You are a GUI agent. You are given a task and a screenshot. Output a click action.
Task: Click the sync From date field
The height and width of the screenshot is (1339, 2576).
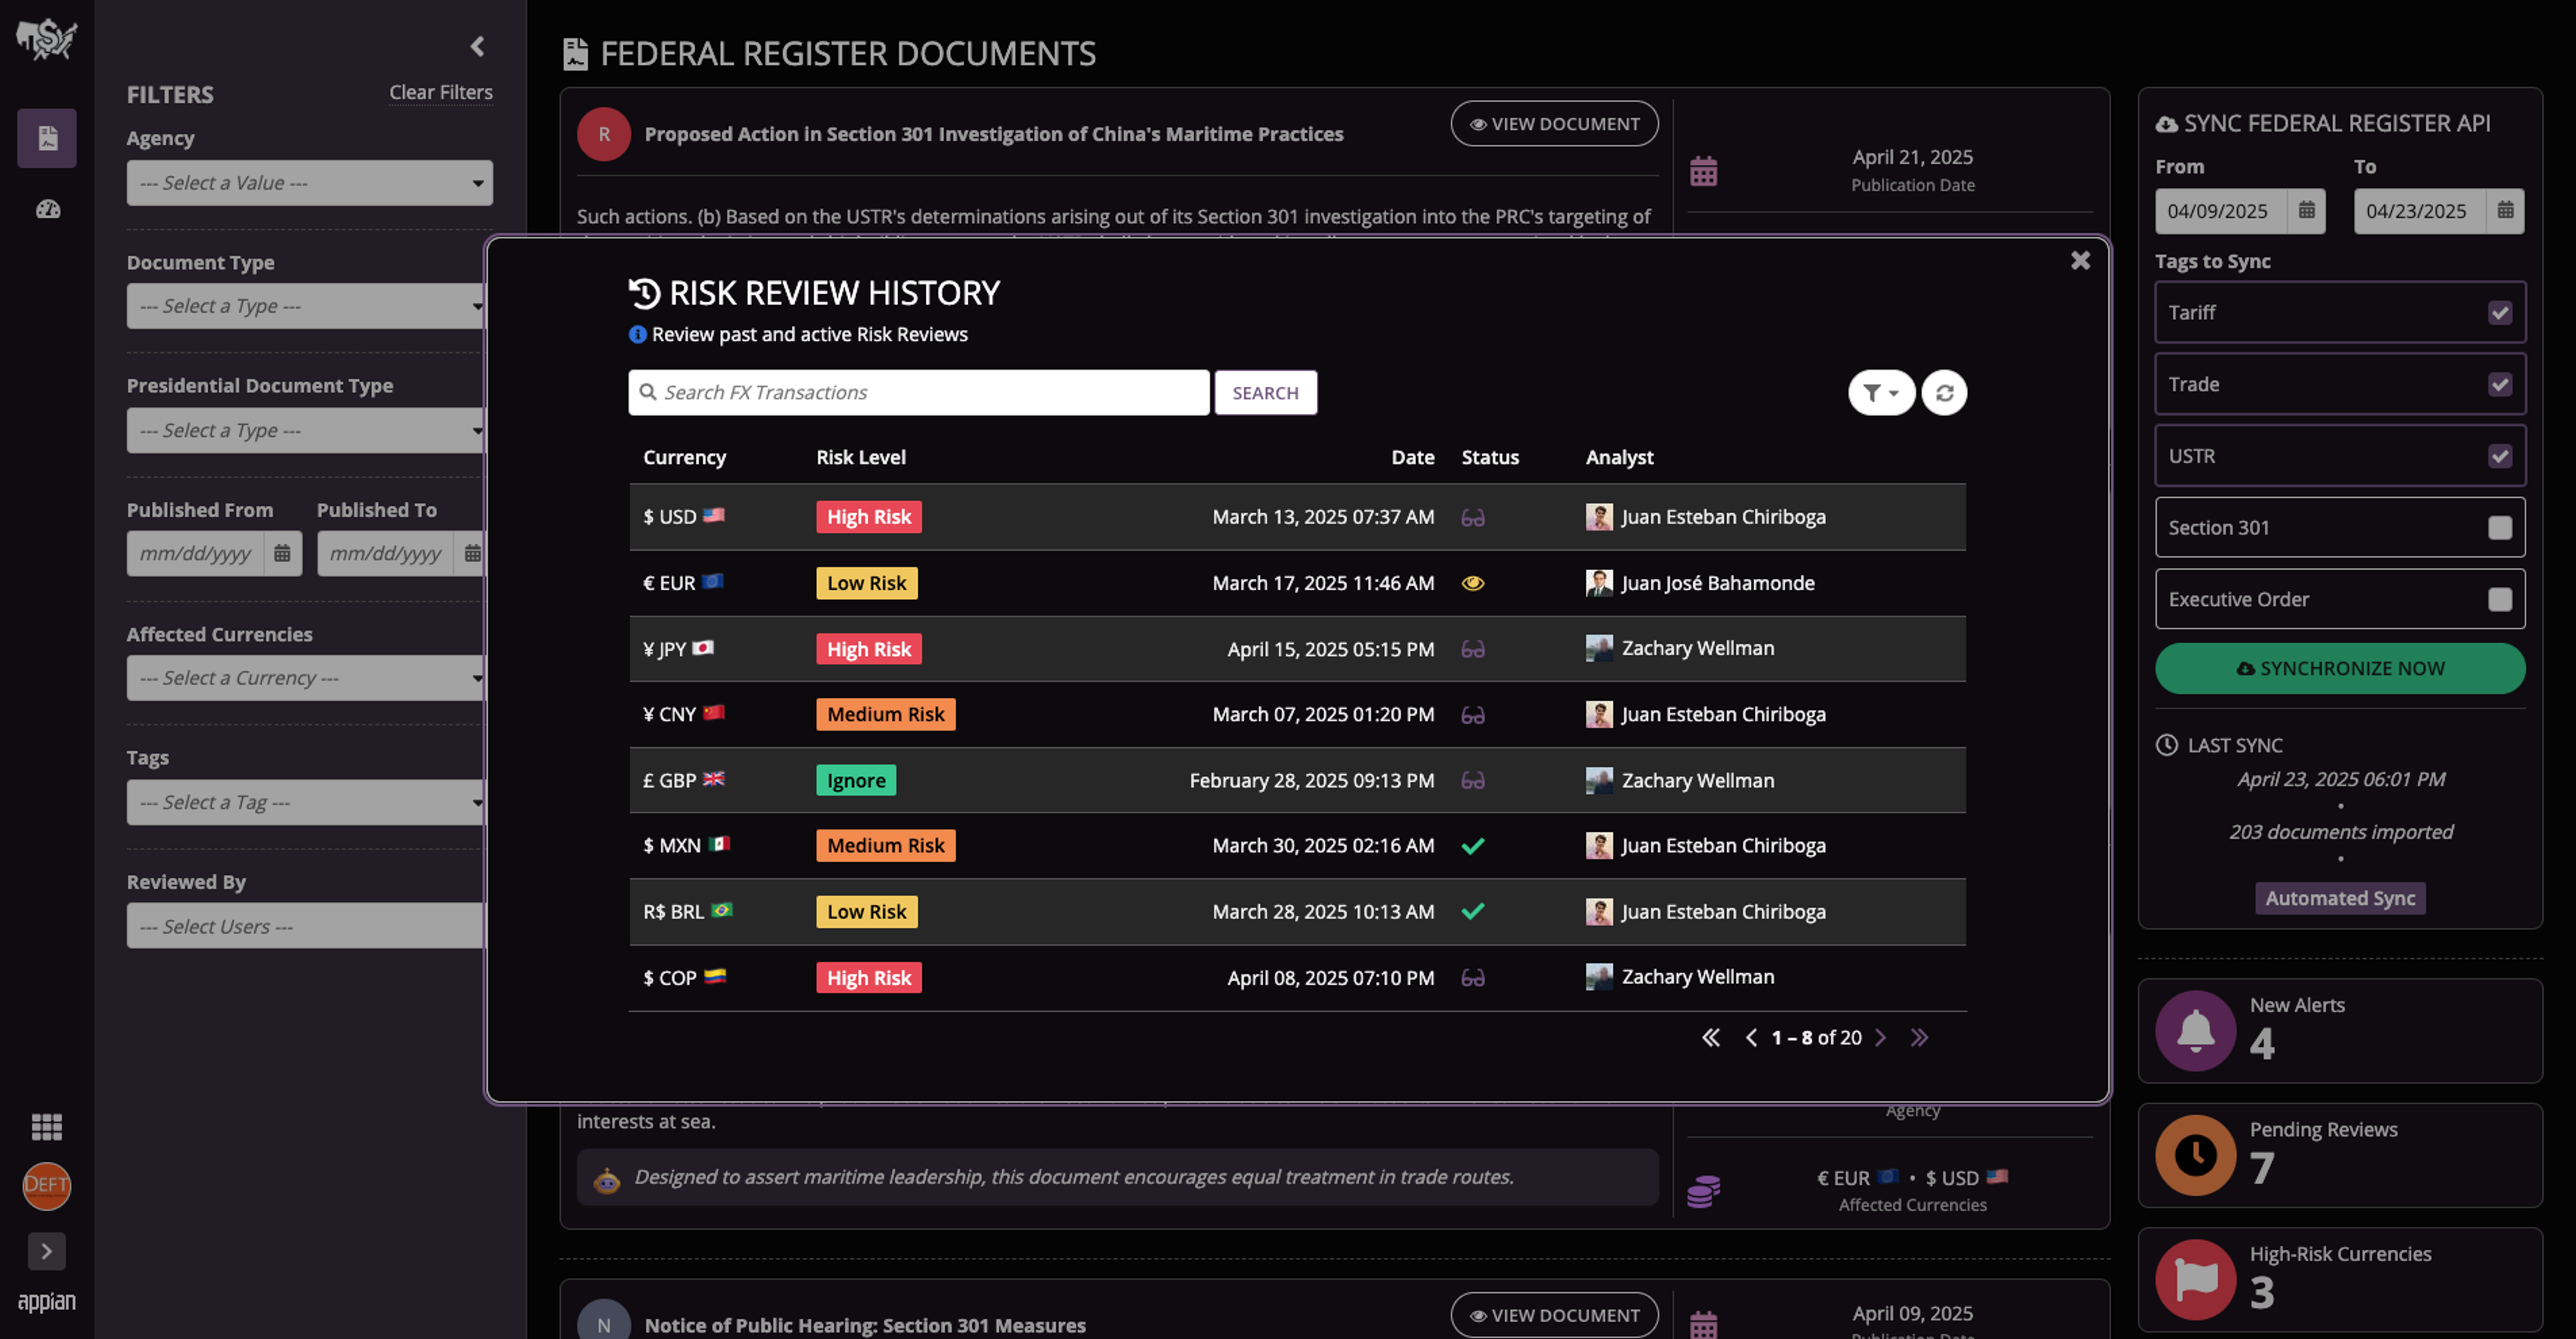pos(2220,211)
